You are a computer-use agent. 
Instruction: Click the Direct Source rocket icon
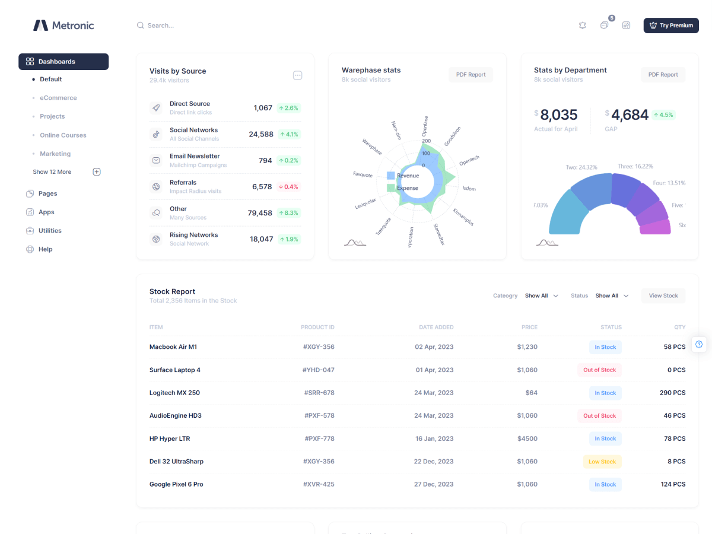point(156,108)
